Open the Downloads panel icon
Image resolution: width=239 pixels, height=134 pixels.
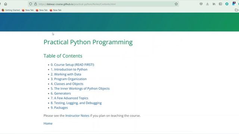pos(208,4)
